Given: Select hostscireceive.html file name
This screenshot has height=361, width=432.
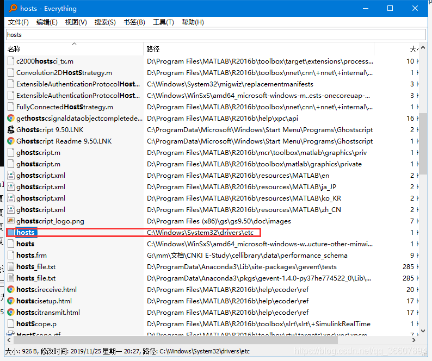Looking at the screenshot, I should click(x=47, y=289).
